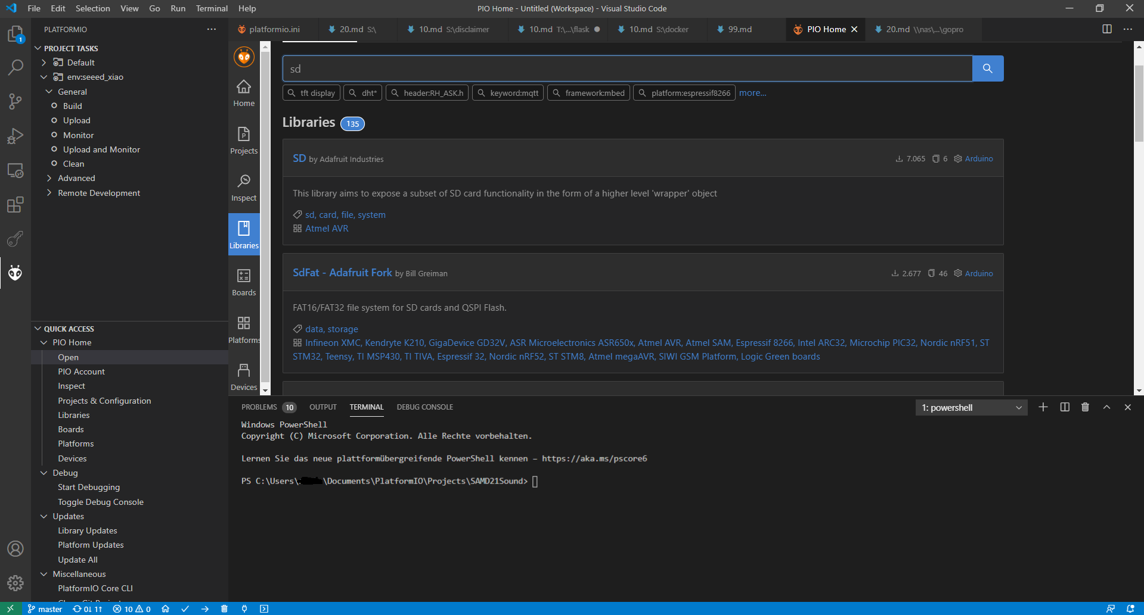Image resolution: width=1144 pixels, height=615 pixels.
Task: Click PlatformIO Build checkmark in status bar
Action: tap(185, 608)
